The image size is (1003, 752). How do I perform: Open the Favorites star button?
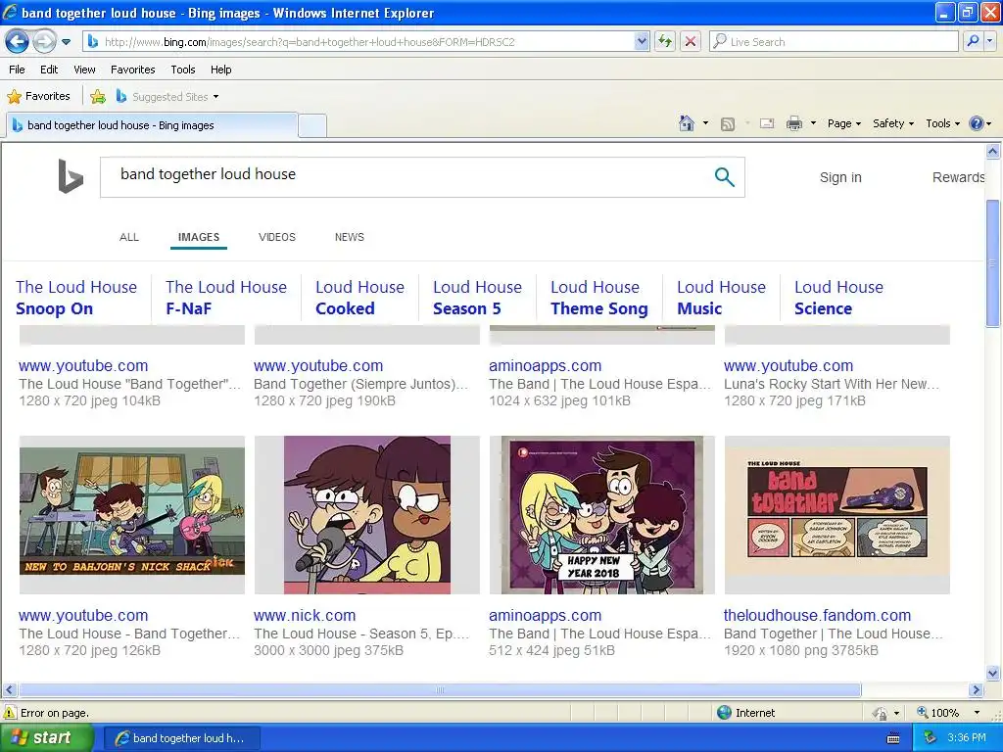click(x=38, y=97)
